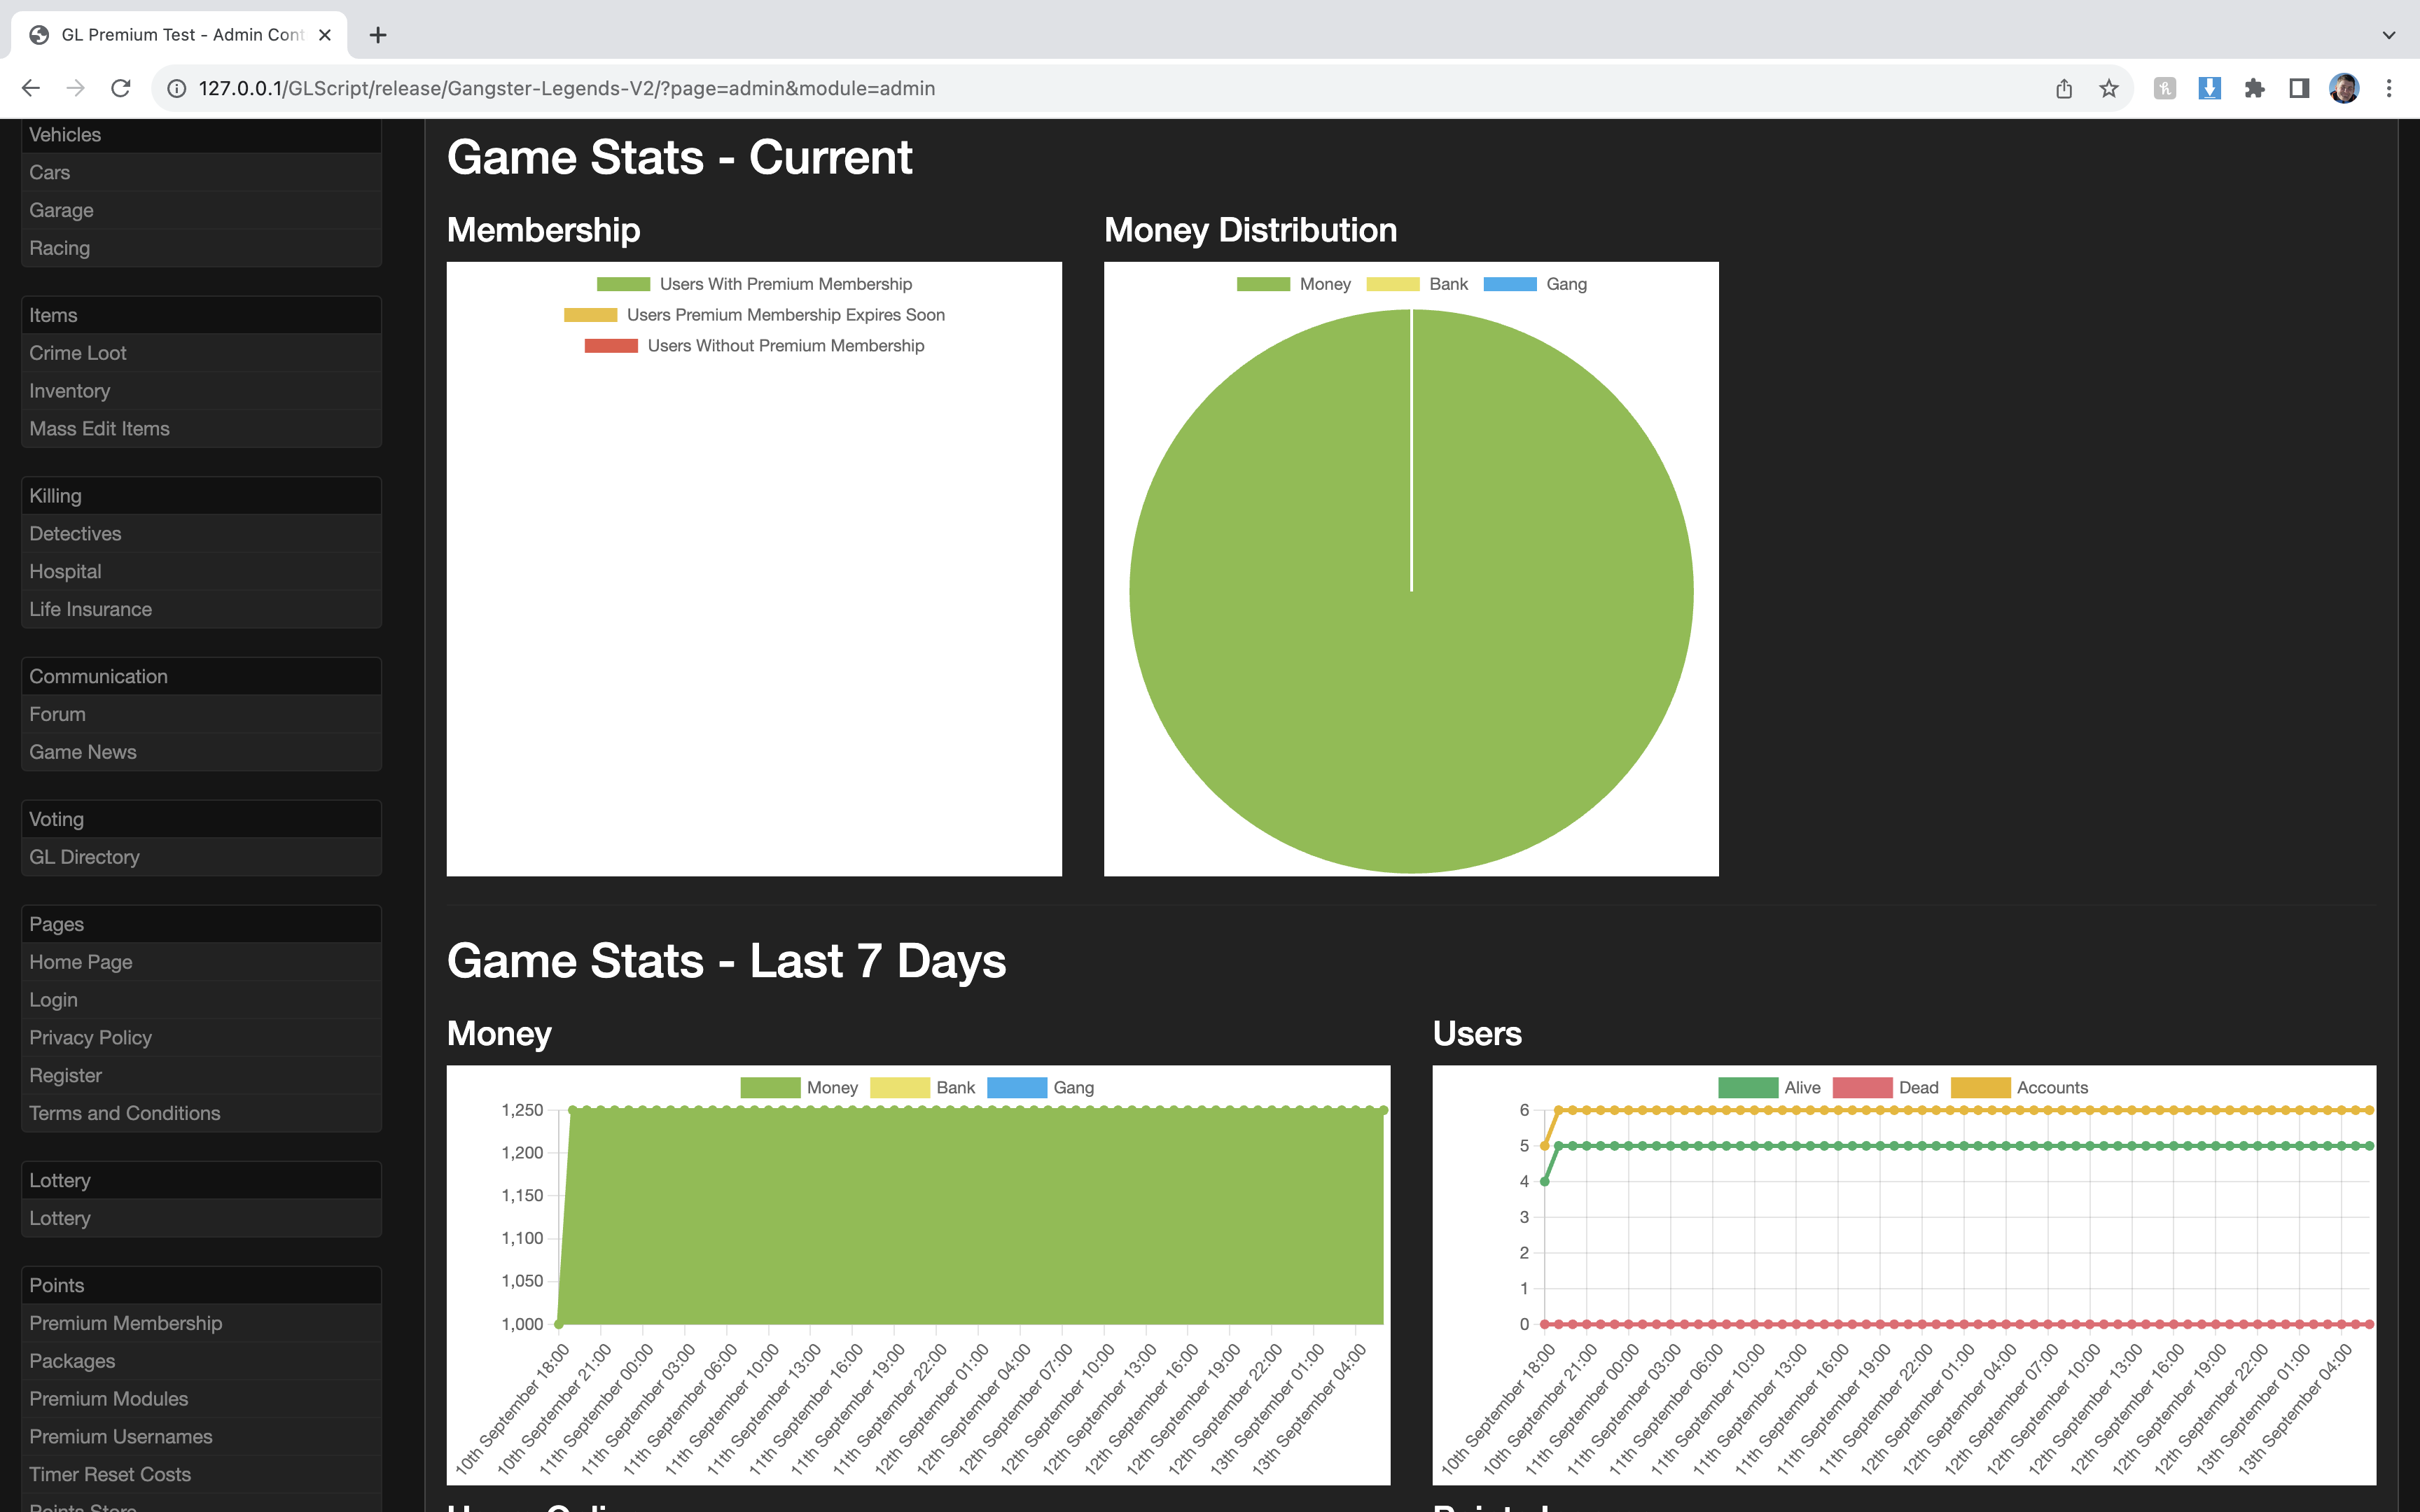This screenshot has width=2420, height=1512.
Task: Open the Chrome three-dot menu
Action: (2389, 88)
